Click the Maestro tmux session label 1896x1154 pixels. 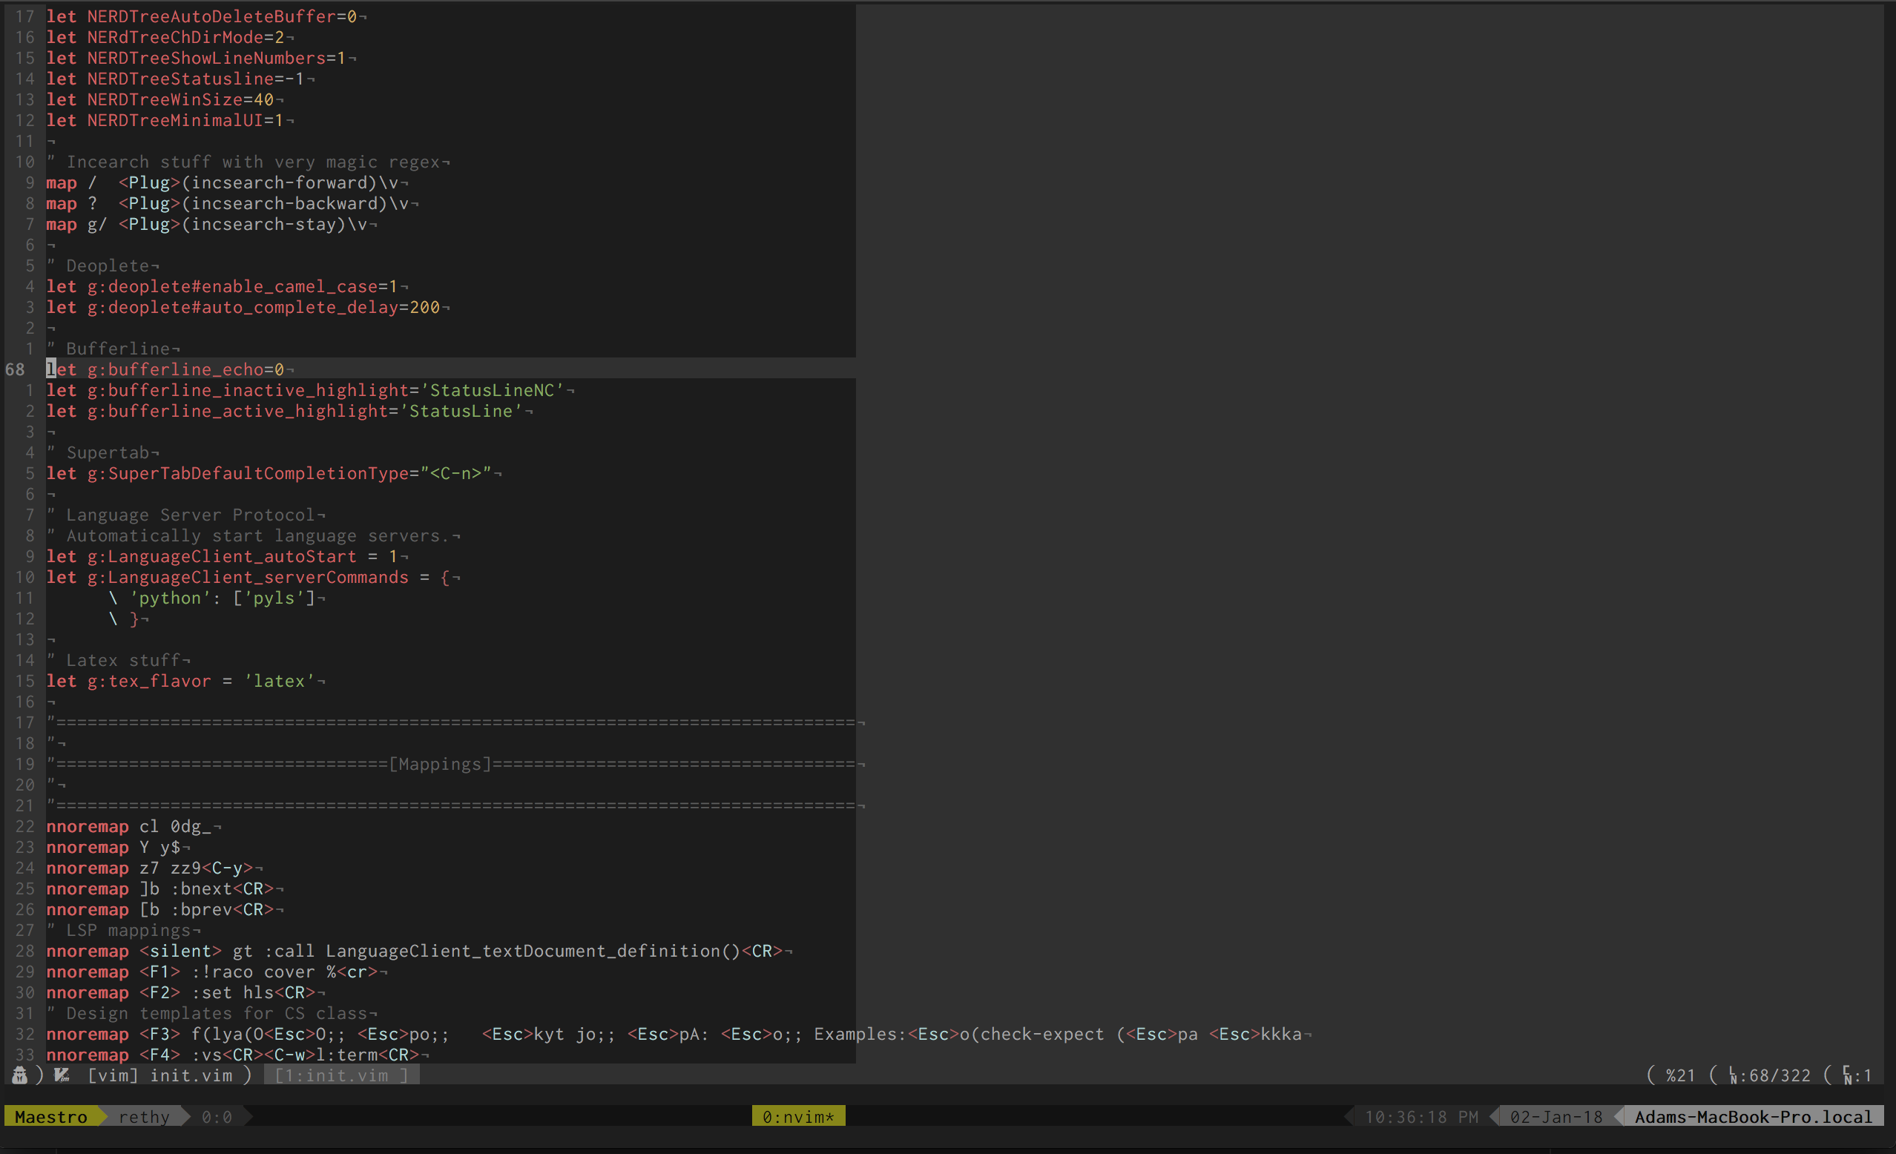click(x=50, y=1116)
